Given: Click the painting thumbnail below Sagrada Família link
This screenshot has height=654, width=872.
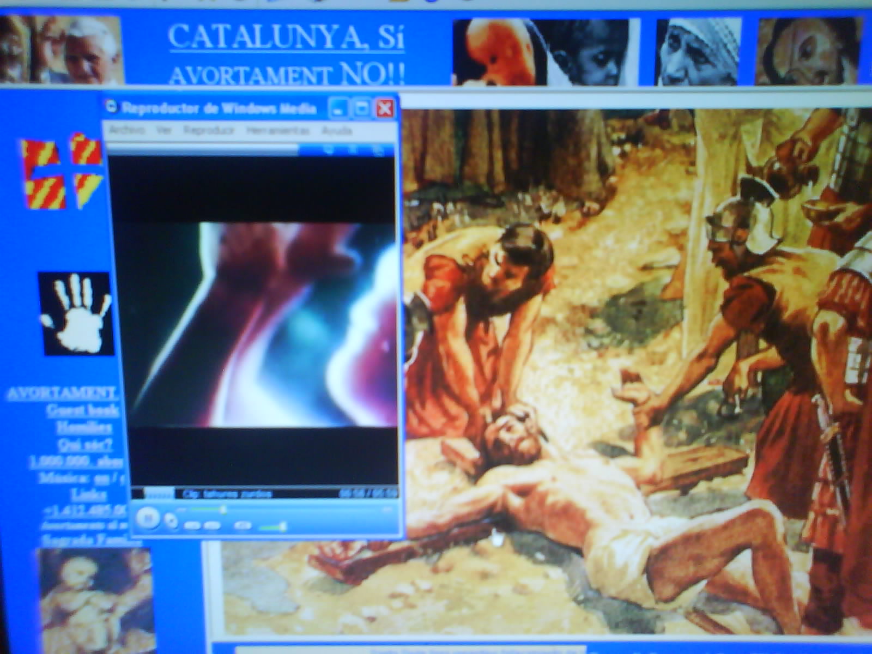Looking at the screenshot, I should [95, 601].
